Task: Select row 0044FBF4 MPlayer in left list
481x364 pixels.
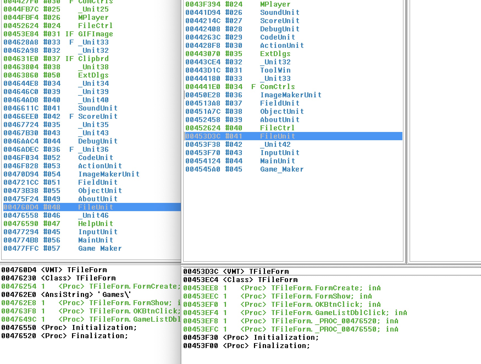Action: coord(92,17)
